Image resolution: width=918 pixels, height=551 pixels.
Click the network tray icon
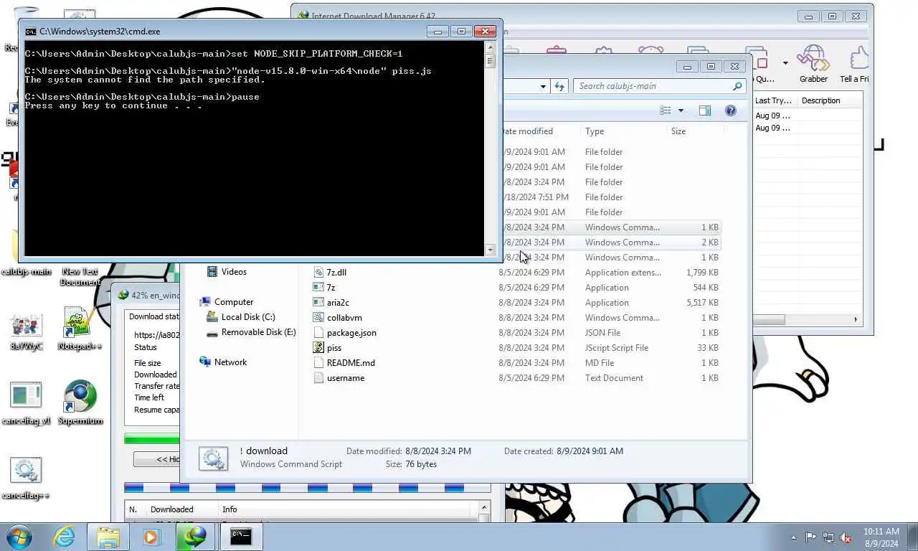point(828,537)
